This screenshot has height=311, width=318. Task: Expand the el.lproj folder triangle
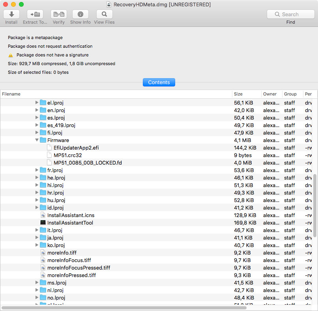pyautogui.click(x=37, y=103)
